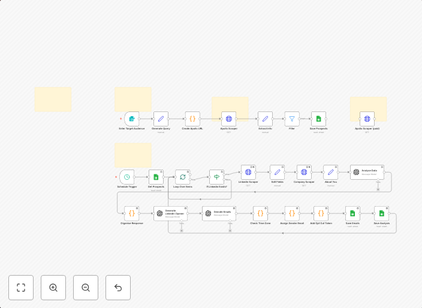Open the Loop Over Items node

(183, 177)
